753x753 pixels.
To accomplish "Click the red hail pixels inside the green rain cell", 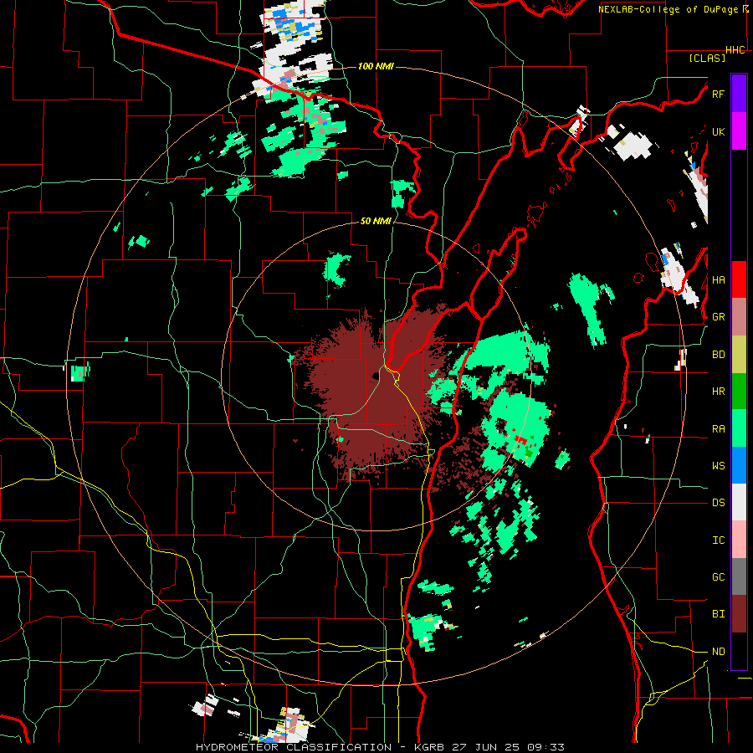I will pyautogui.click(x=520, y=439).
